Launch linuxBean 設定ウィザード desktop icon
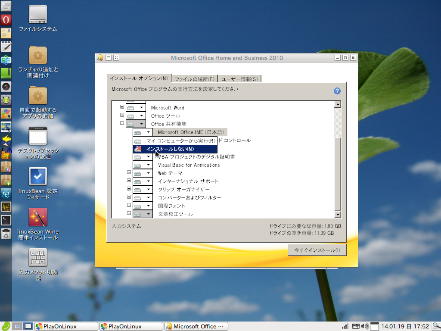Image resolution: width=441 pixels, height=331 pixels. tap(38, 184)
